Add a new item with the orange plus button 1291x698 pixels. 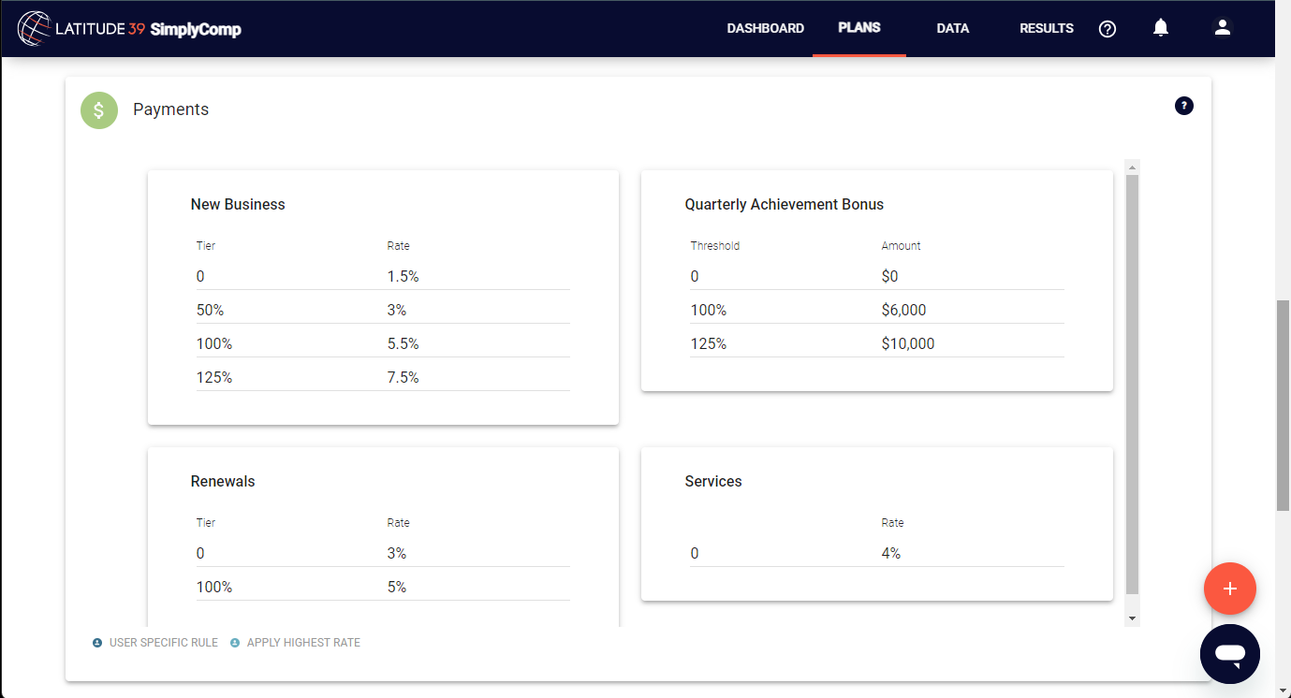pyautogui.click(x=1229, y=589)
